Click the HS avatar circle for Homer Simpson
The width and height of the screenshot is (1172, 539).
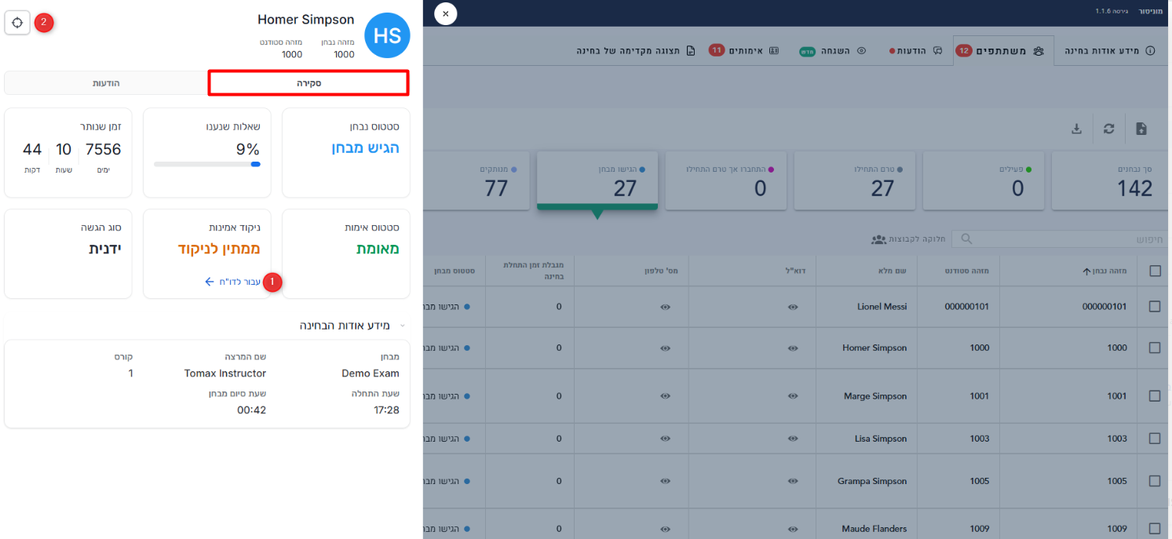388,35
